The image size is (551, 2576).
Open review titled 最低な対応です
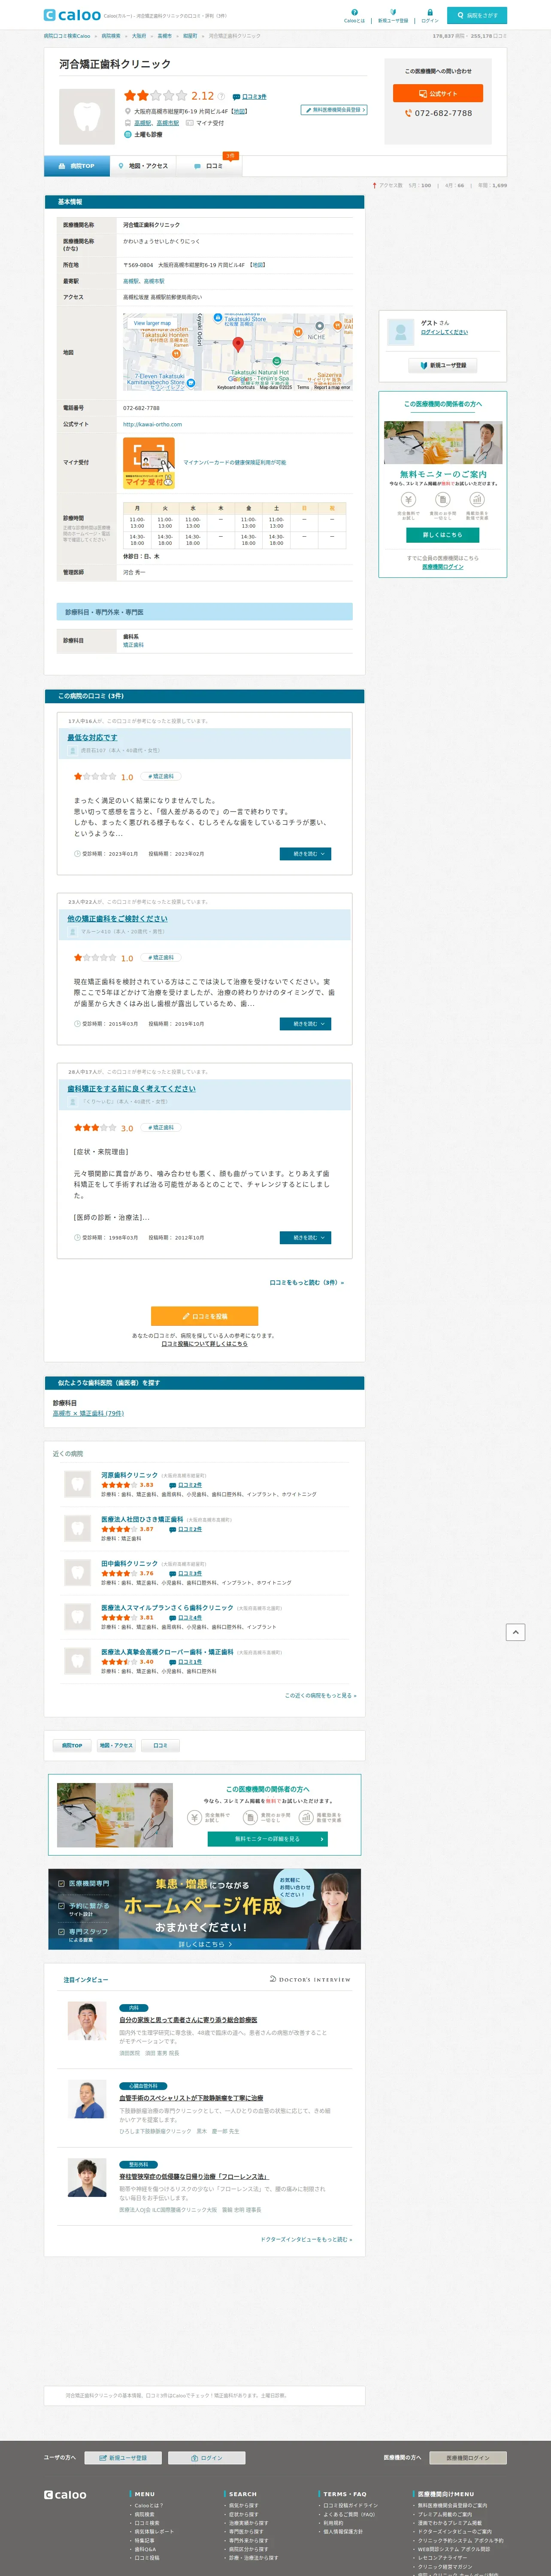[92, 737]
